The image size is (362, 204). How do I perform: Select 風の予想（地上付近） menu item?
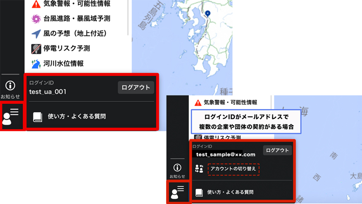75,34
